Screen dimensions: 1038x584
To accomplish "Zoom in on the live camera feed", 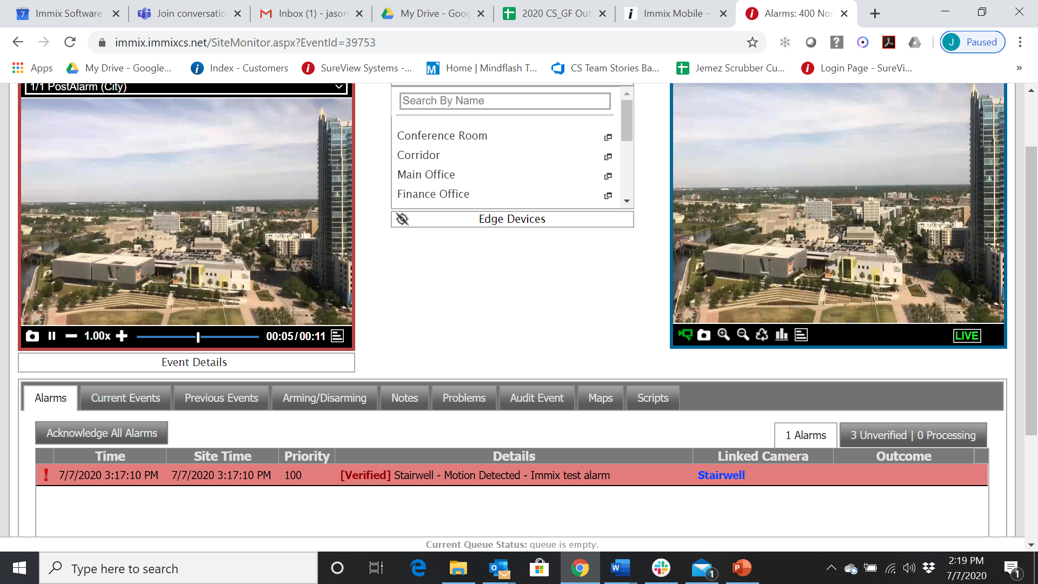I will 723,335.
